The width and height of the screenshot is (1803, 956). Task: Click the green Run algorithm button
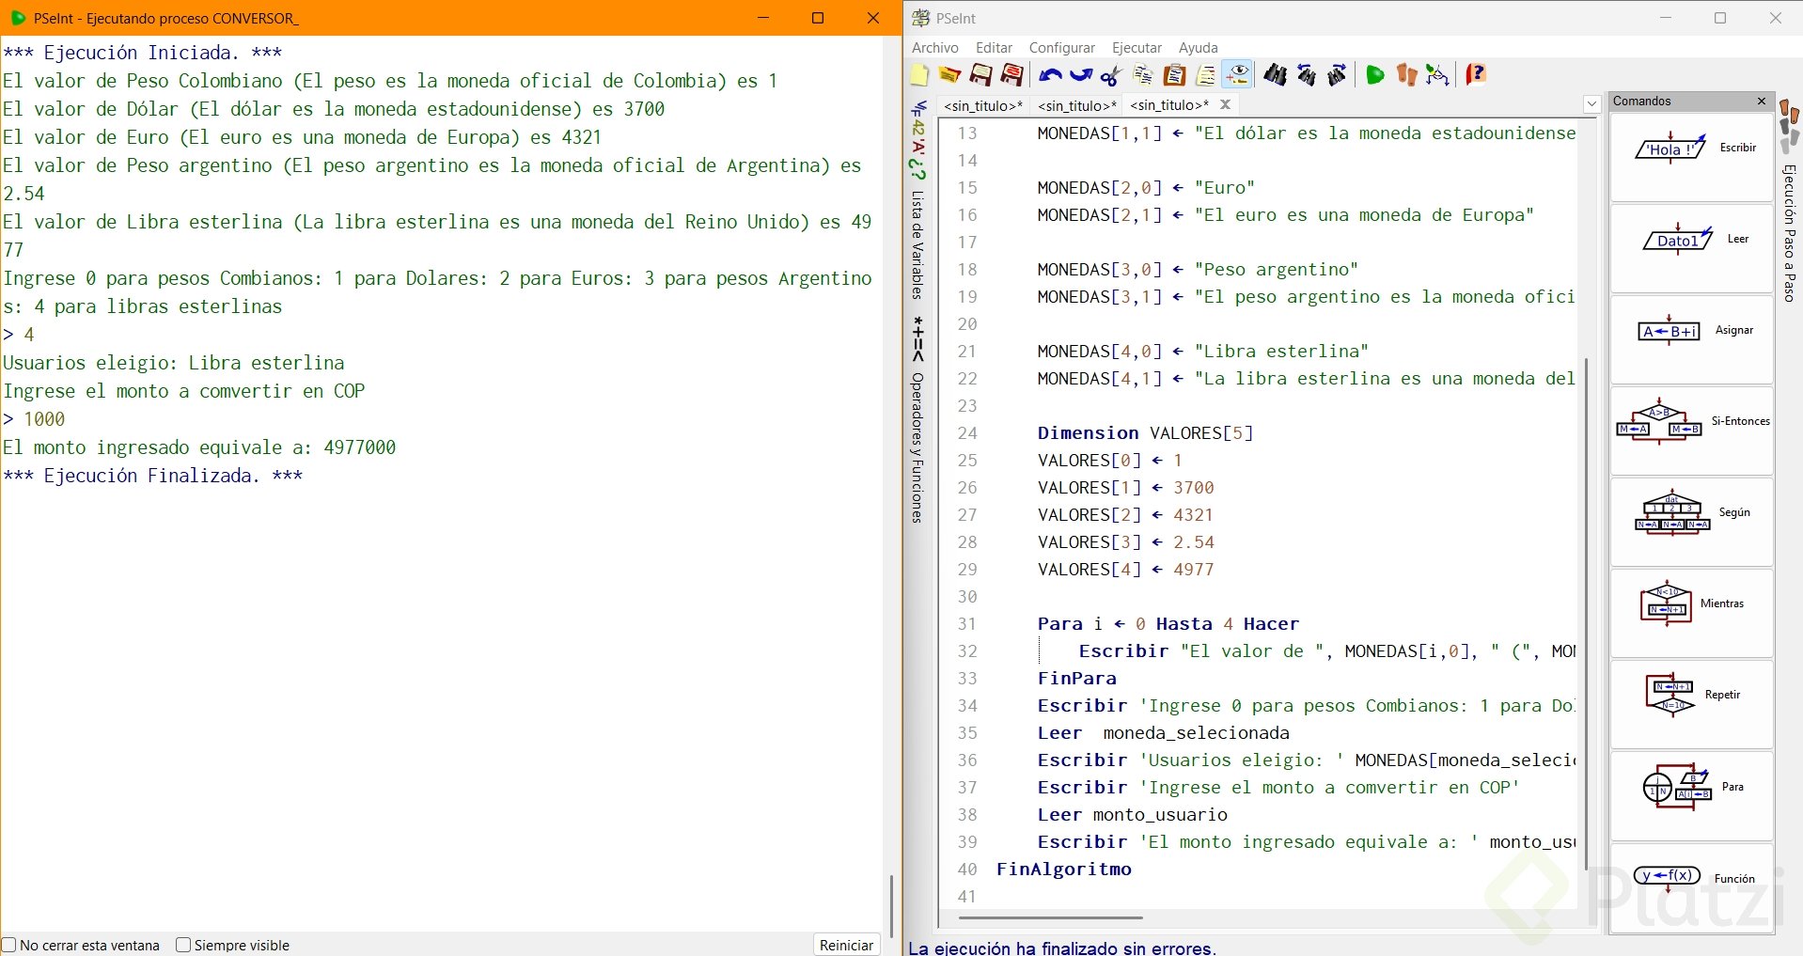1374,75
